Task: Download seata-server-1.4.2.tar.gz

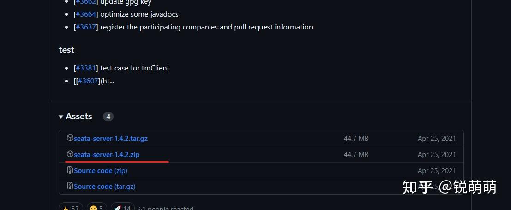Action: [111, 139]
